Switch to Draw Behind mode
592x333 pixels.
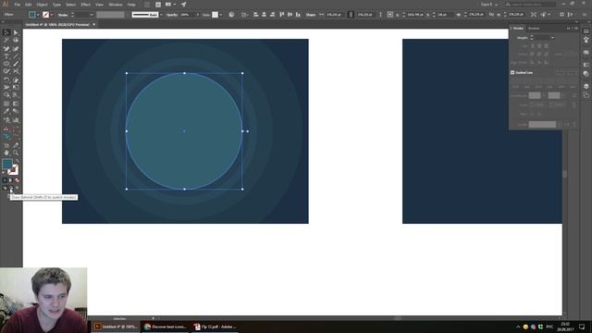[x=11, y=188]
